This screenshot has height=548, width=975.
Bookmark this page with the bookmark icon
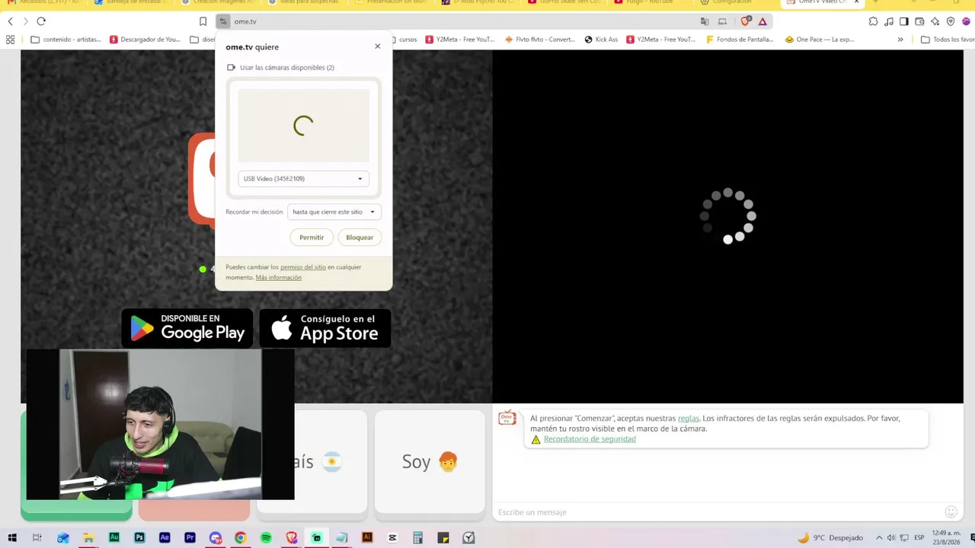(203, 21)
